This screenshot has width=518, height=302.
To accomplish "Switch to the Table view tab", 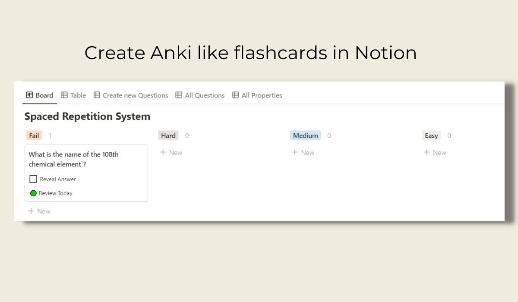I will point(73,95).
